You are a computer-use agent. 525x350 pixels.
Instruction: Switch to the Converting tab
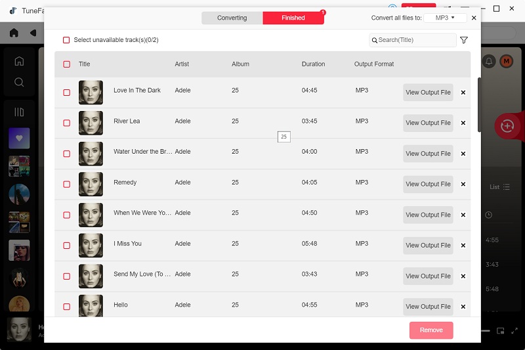pos(232,18)
